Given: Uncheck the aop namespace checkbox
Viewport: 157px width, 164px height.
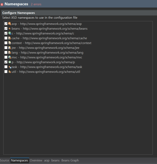Looking at the screenshot, I should 6,24.
